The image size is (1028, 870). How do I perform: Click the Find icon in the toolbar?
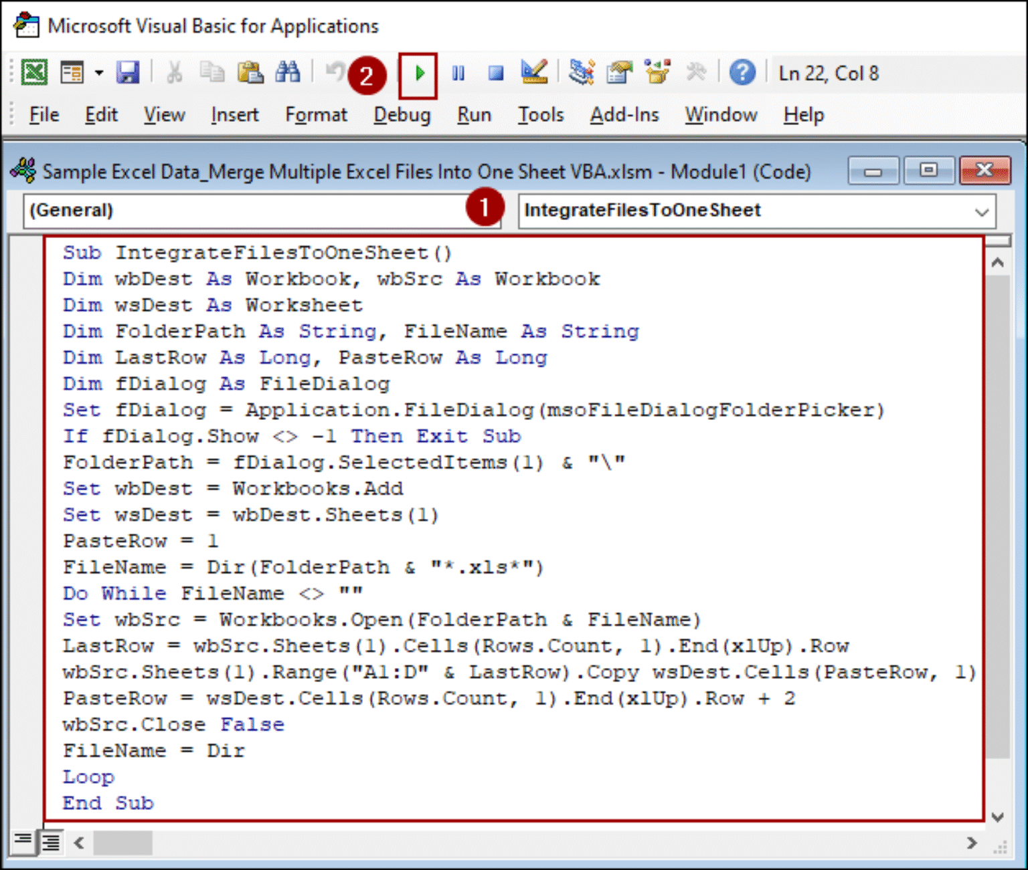coord(288,72)
